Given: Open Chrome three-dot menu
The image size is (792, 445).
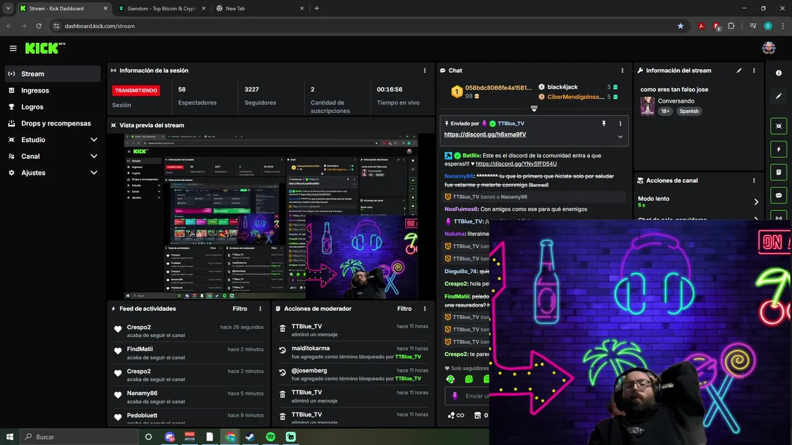Looking at the screenshot, I should (783, 26).
